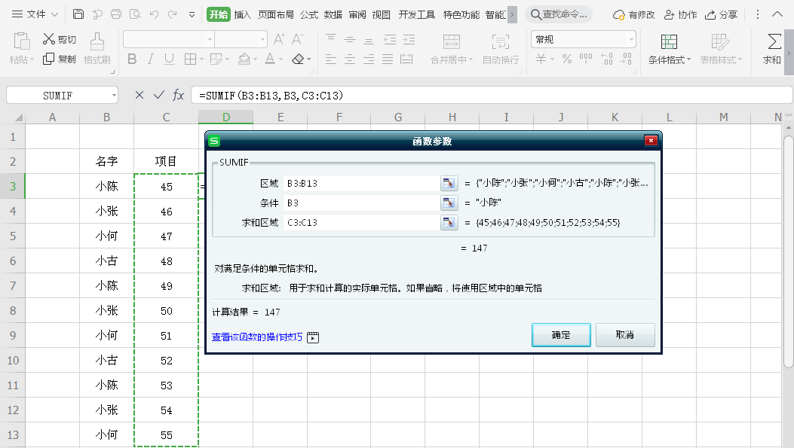794x448 pixels.
Task: Close the 函数参数 dialog
Action: tap(651, 141)
